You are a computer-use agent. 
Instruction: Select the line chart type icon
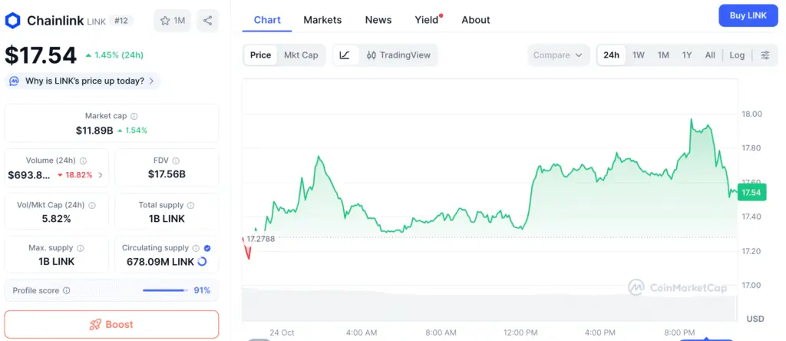pyautogui.click(x=345, y=55)
